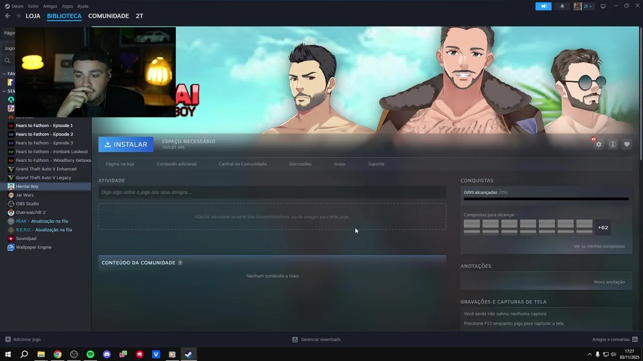Go to the COMUNIDADE section
This screenshot has height=361, width=643.
coord(109,16)
